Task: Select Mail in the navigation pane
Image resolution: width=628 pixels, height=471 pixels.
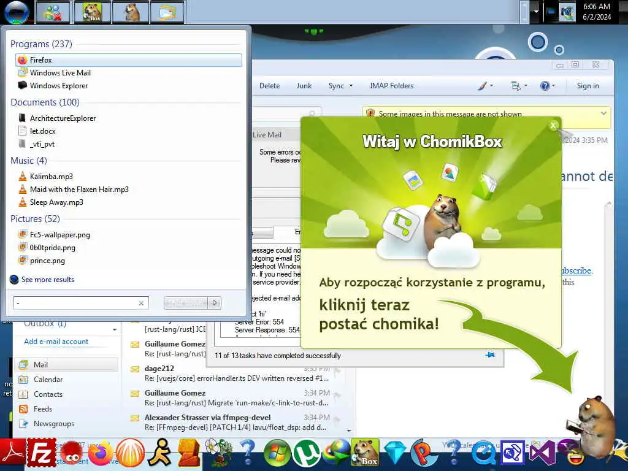Action: coord(67,364)
